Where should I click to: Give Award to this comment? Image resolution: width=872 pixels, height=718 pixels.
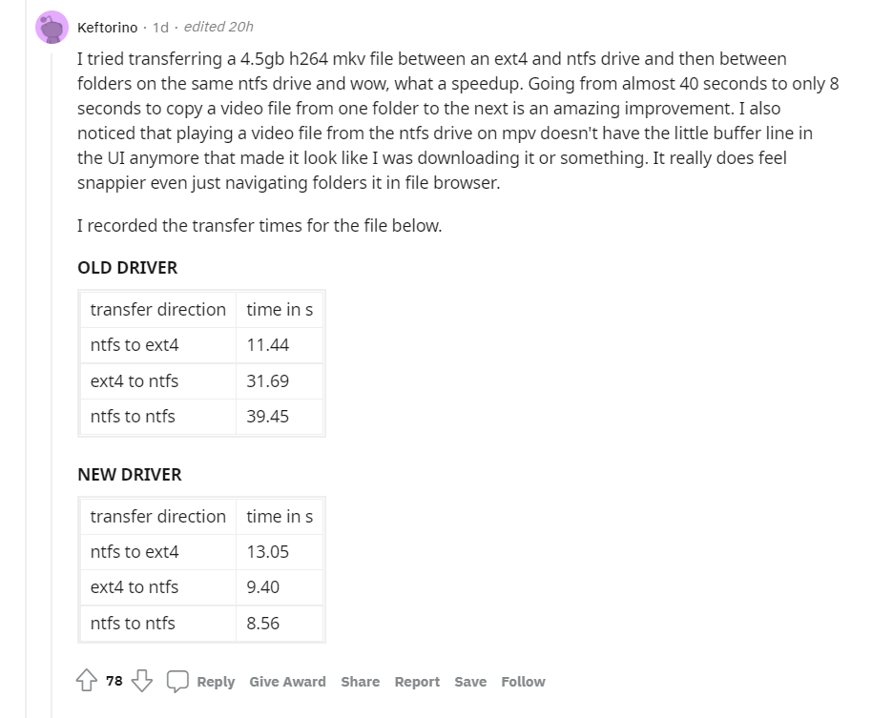click(x=287, y=682)
